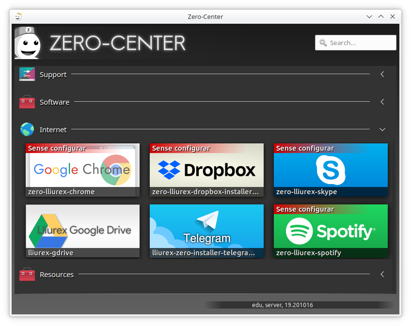Close the Zero-Center window

point(393,16)
